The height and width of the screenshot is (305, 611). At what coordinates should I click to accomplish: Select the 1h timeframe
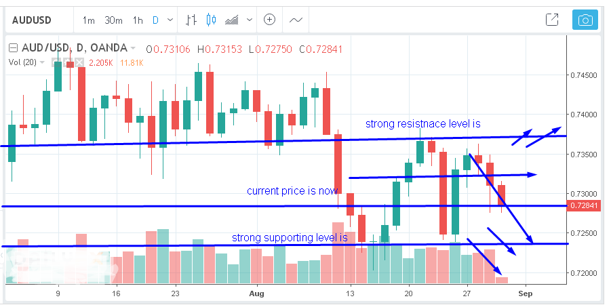click(138, 20)
